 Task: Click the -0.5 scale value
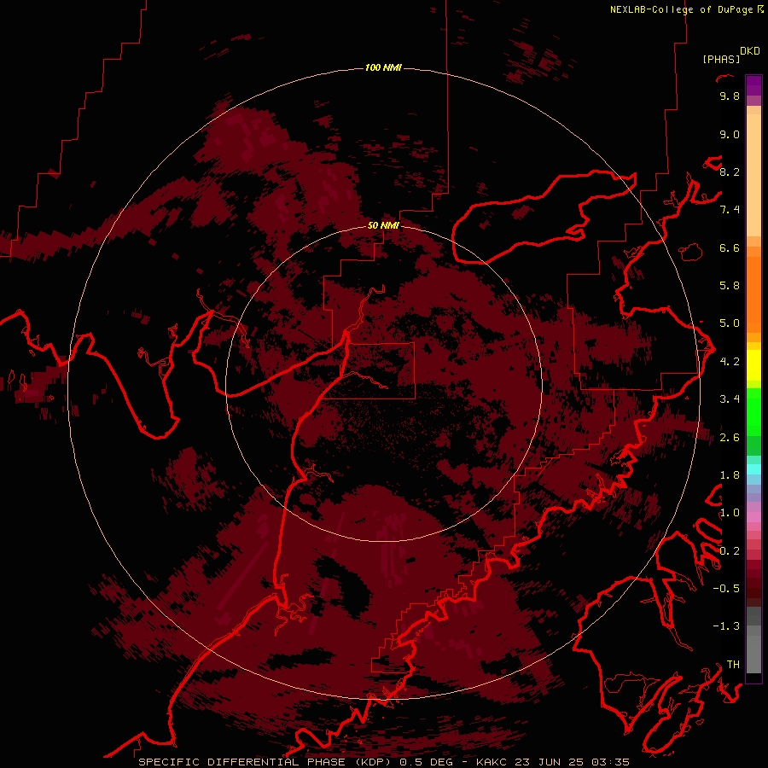[x=726, y=589]
